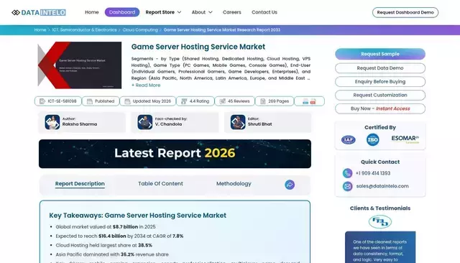The height and width of the screenshot is (263, 460).
Task: Click Request Dashboard Demo button
Action: point(405,12)
